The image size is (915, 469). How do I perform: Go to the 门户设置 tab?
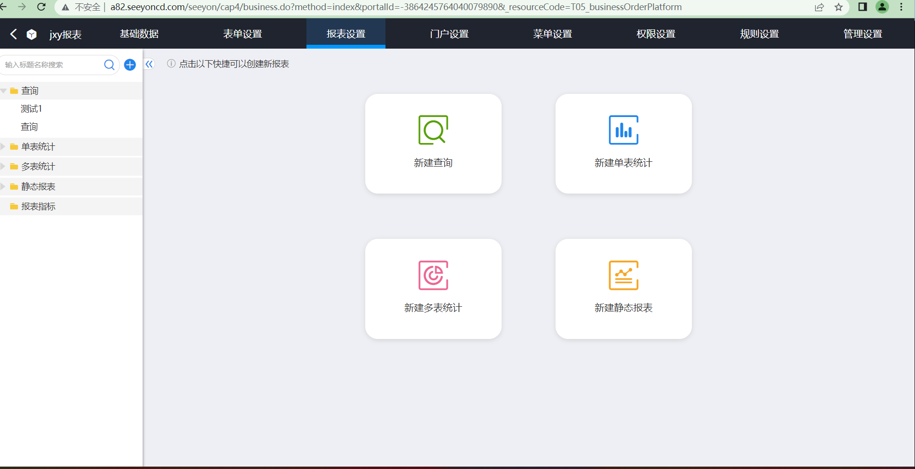pyautogui.click(x=449, y=34)
